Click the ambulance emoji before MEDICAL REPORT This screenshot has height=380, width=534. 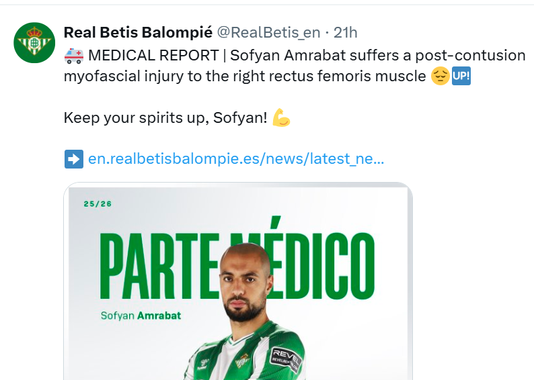[73, 55]
